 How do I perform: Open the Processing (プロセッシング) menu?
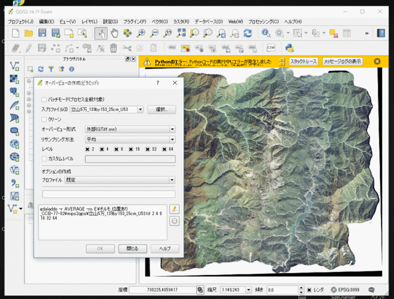pos(263,22)
